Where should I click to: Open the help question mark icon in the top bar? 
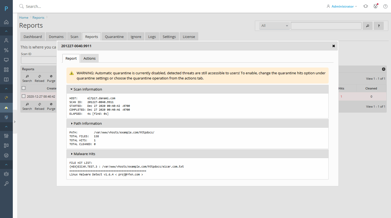[385, 6]
